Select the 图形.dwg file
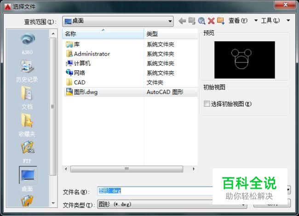 pyautogui.click(x=81, y=92)
